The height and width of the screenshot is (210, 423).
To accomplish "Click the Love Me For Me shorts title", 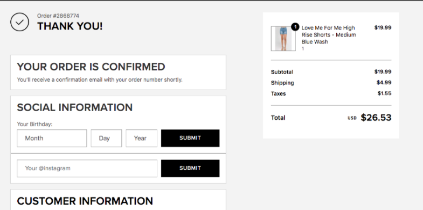I will [329, 35].
